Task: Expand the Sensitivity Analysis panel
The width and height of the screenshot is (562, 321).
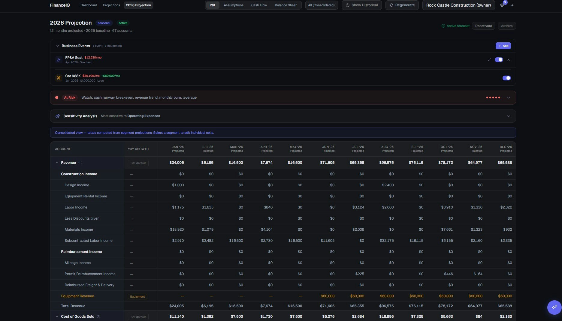Action: (509, 116)
